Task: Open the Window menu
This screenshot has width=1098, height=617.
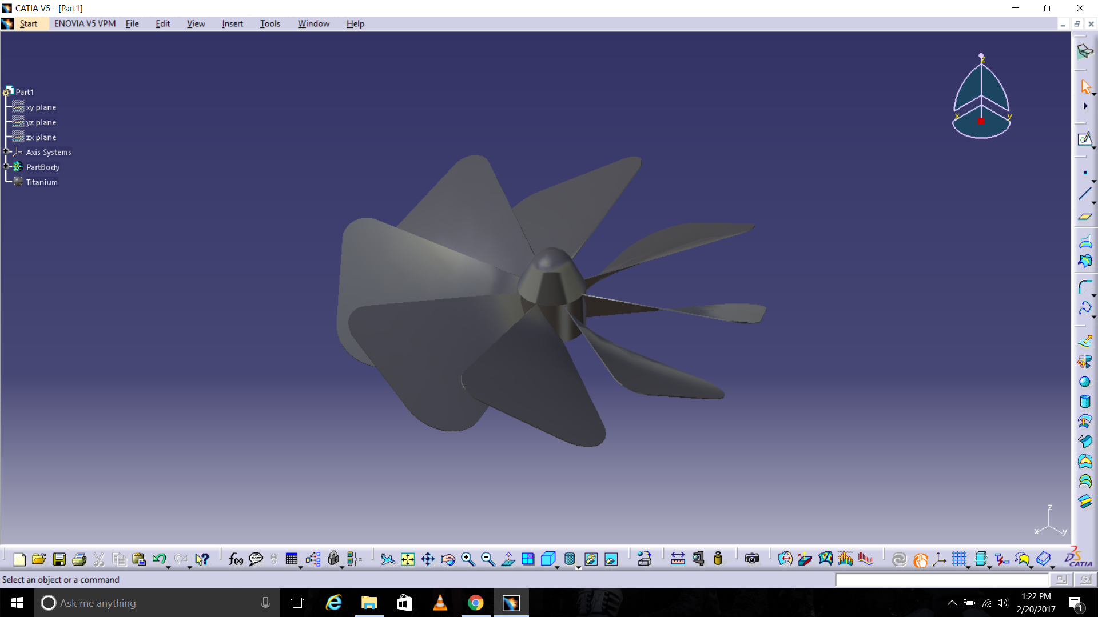Action: [x=313, y=23]
